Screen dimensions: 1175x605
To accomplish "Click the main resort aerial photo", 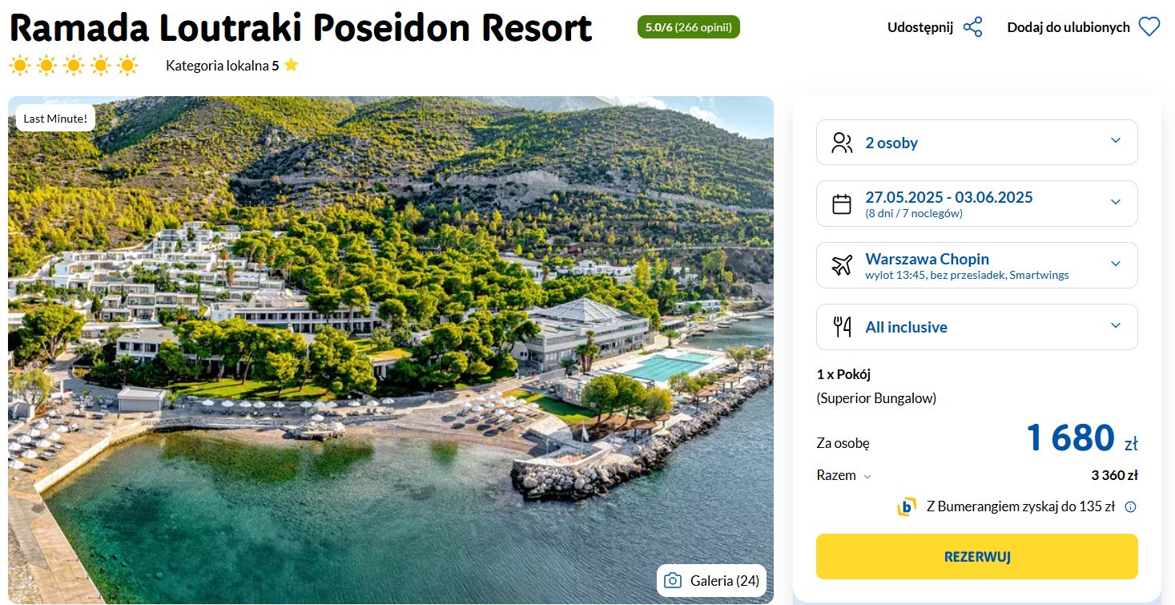I will point(391,350).
